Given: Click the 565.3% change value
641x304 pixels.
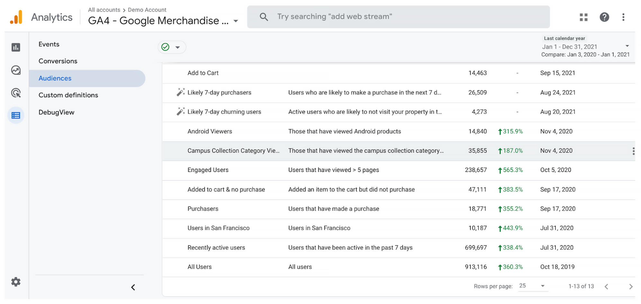Looking at the screenshot, I should [510, 170].
